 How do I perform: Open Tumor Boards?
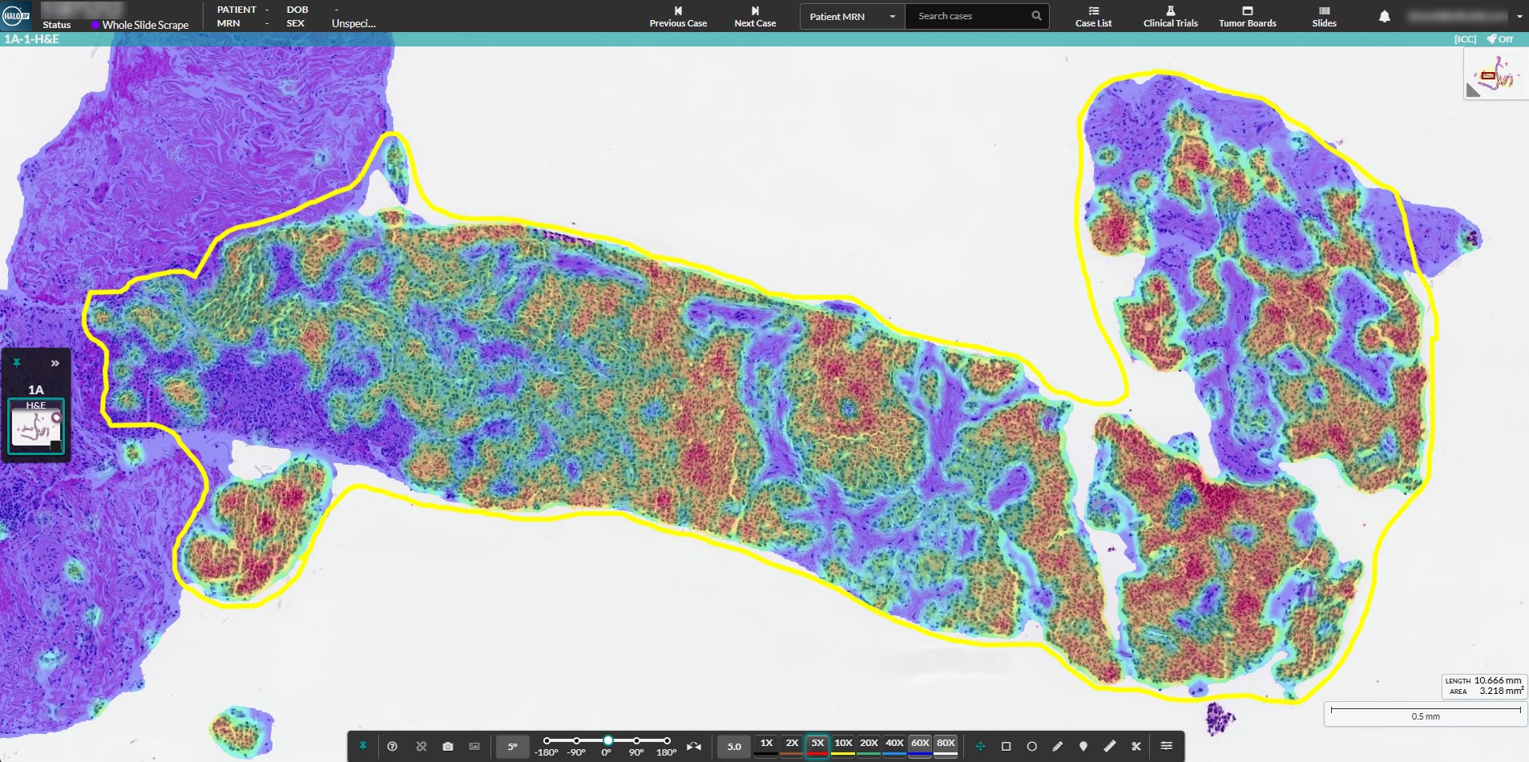point(1247,17)
